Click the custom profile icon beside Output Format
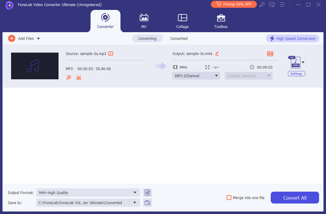This screenshot has height=214, width=326. point(147,193)
